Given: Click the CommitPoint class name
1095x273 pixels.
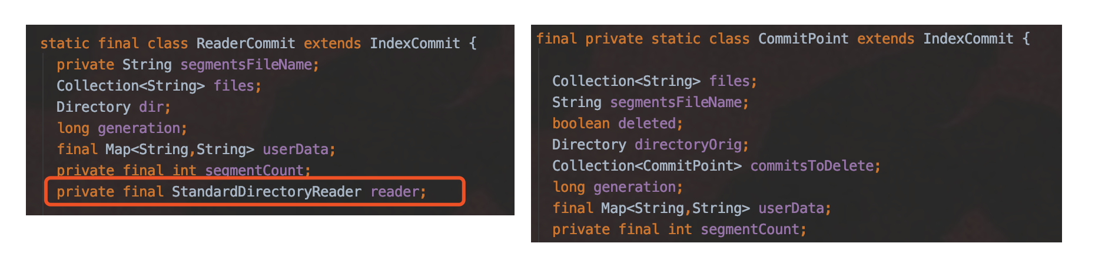Looking at the screenshot, I should tap(804, 39).
